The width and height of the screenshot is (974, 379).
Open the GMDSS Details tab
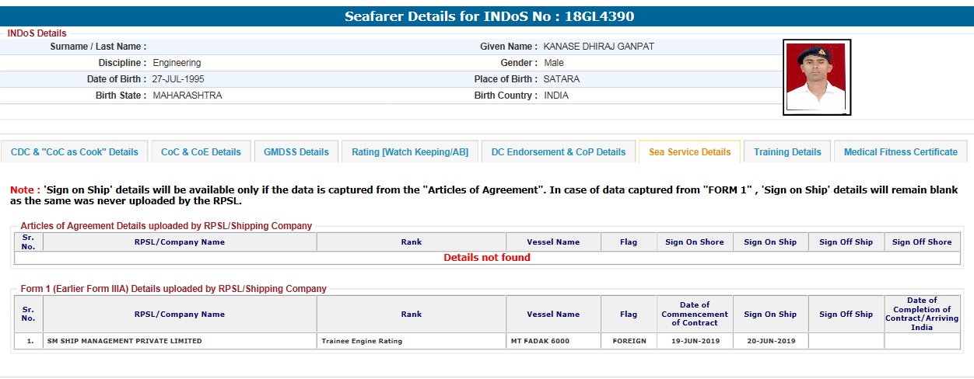[296, 152]
